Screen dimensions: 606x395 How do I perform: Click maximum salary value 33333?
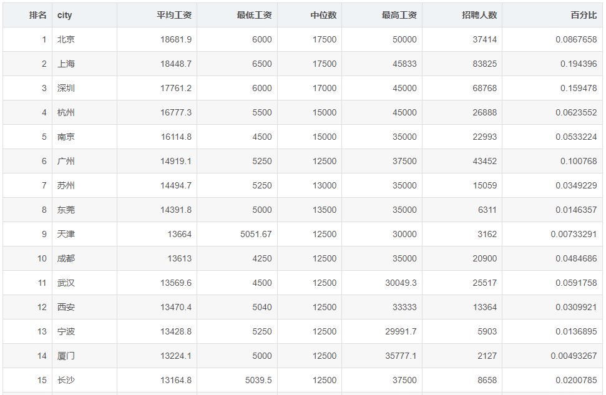pos(404,307)
